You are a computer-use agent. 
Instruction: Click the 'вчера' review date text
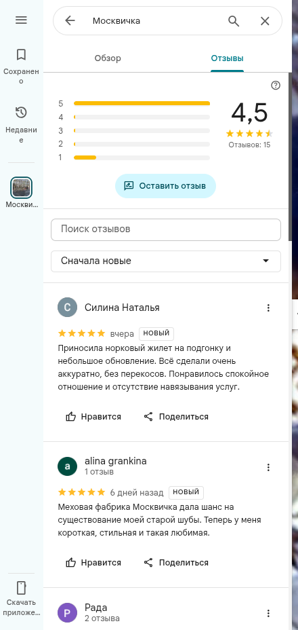(122, 334)
